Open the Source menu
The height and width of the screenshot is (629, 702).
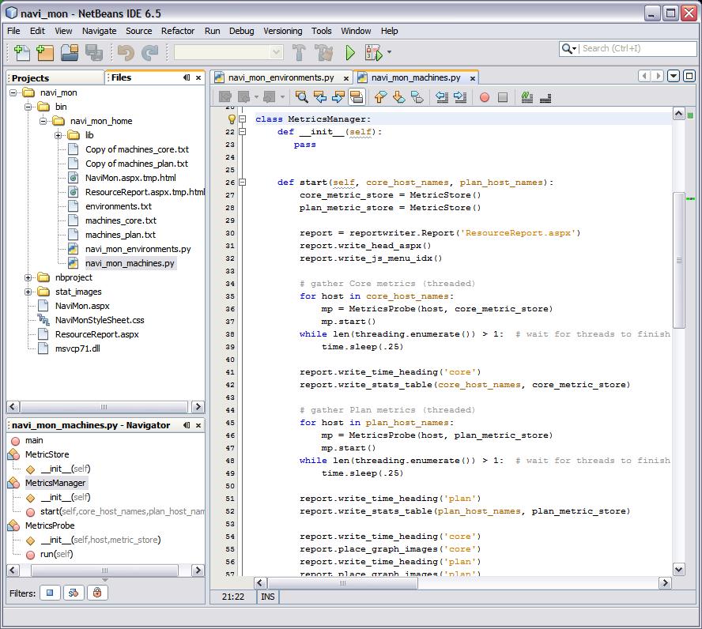pos(139,31)
